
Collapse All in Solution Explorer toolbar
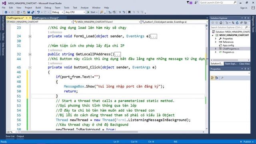[x=241, y=23]
